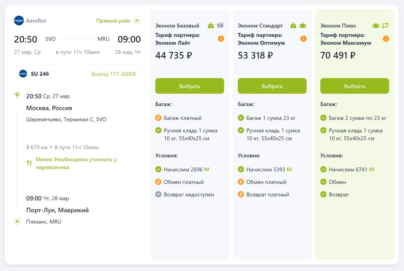Click the fork and knife menu icon
Screen dimensions: 404x271
[29, 163]
